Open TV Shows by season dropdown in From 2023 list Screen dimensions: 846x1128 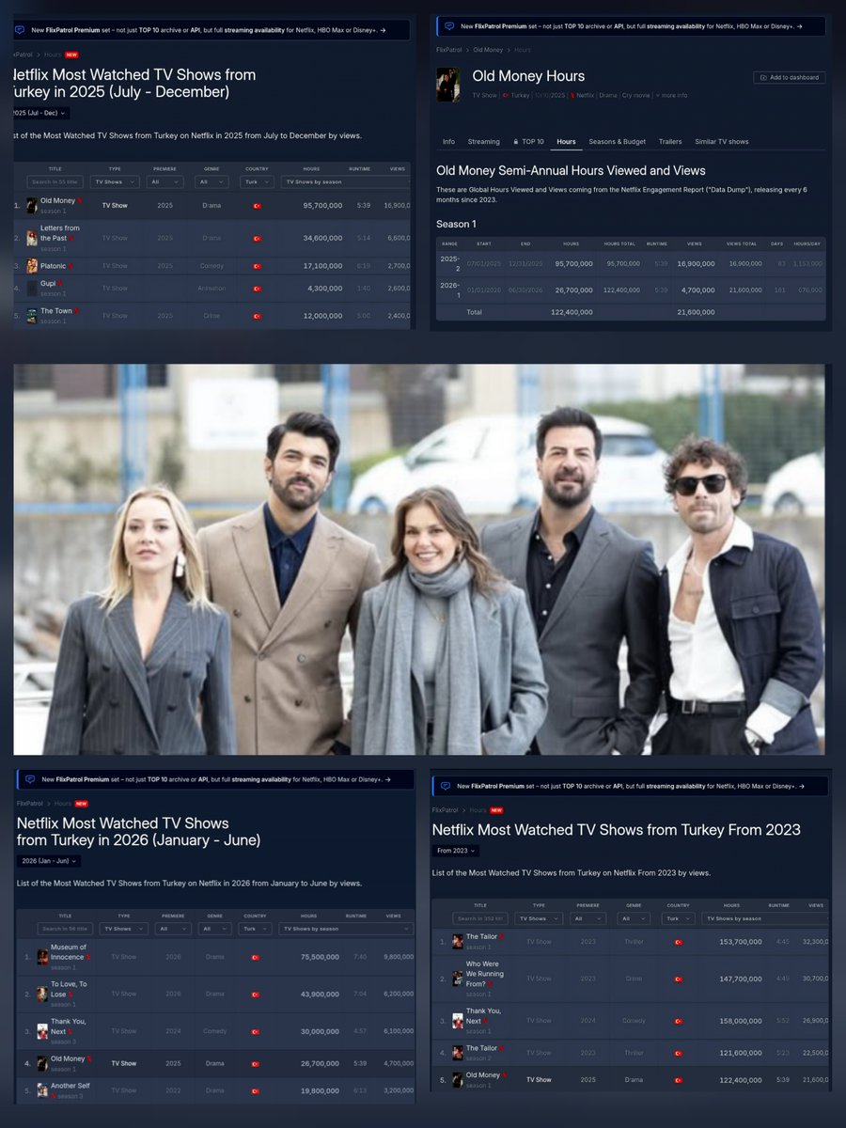pos(766,918)
